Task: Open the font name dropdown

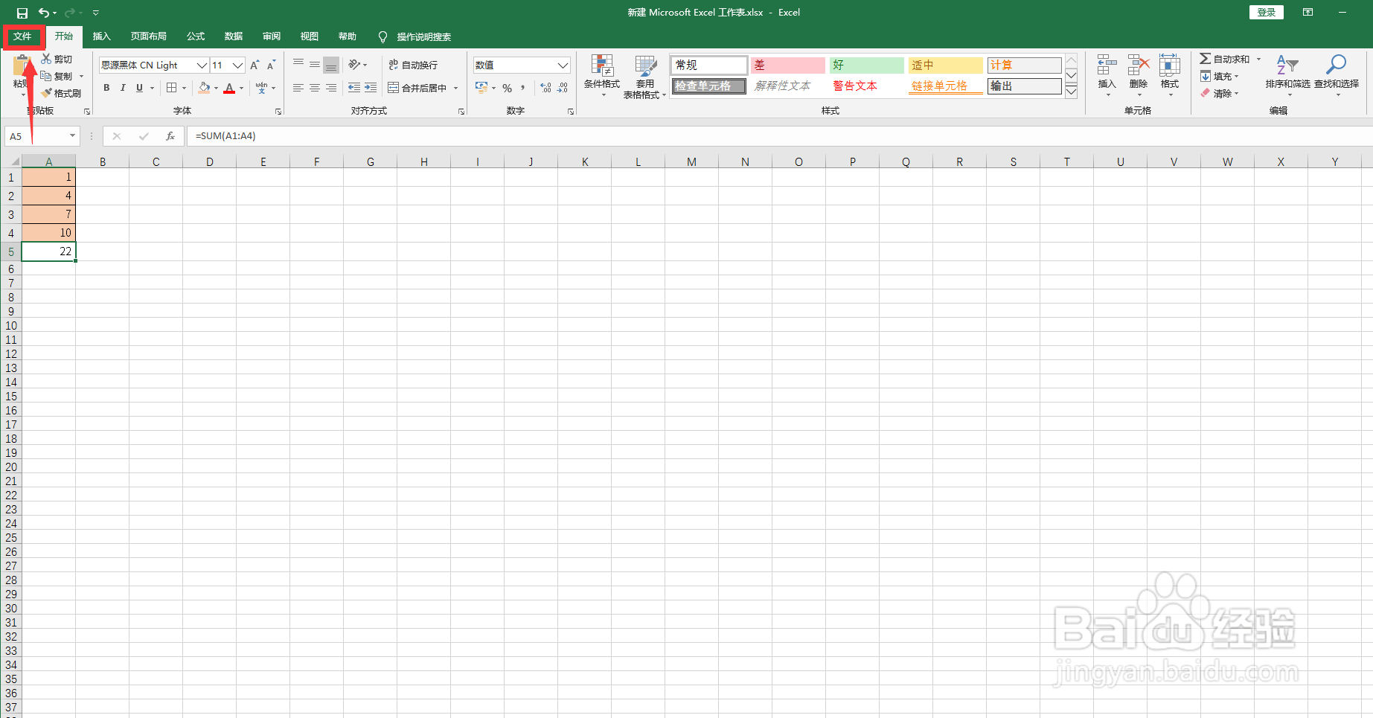Action: [x=201, y=65]
